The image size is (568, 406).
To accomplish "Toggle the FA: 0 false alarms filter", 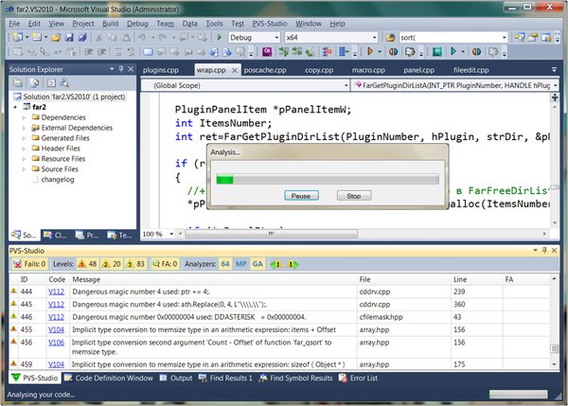I will tap(165, 264).
